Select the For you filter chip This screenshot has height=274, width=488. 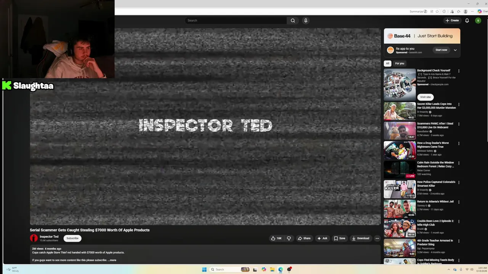400,64
